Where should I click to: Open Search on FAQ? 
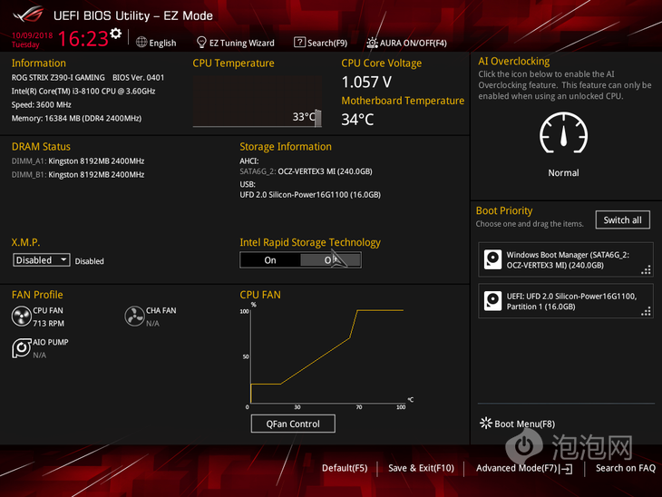pyautogui.click(x=625, y=468)
